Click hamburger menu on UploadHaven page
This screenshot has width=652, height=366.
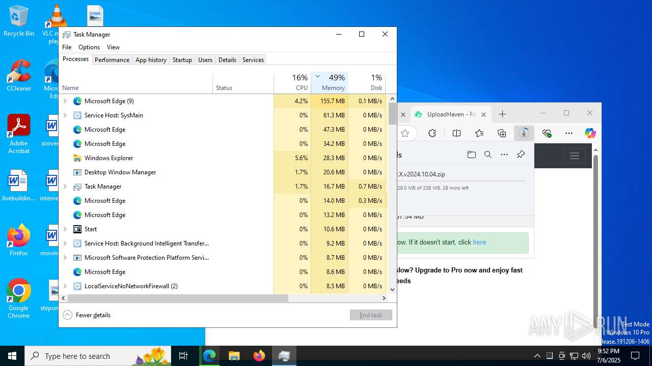574,156
